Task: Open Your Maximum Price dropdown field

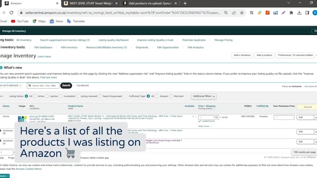Action: 284,117
